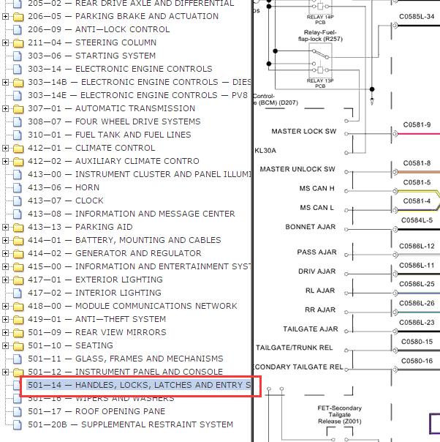The width and height of the screenshot is (440, 442).
Task: Open the 413-07 Clock entry
Action: [66, 201]
